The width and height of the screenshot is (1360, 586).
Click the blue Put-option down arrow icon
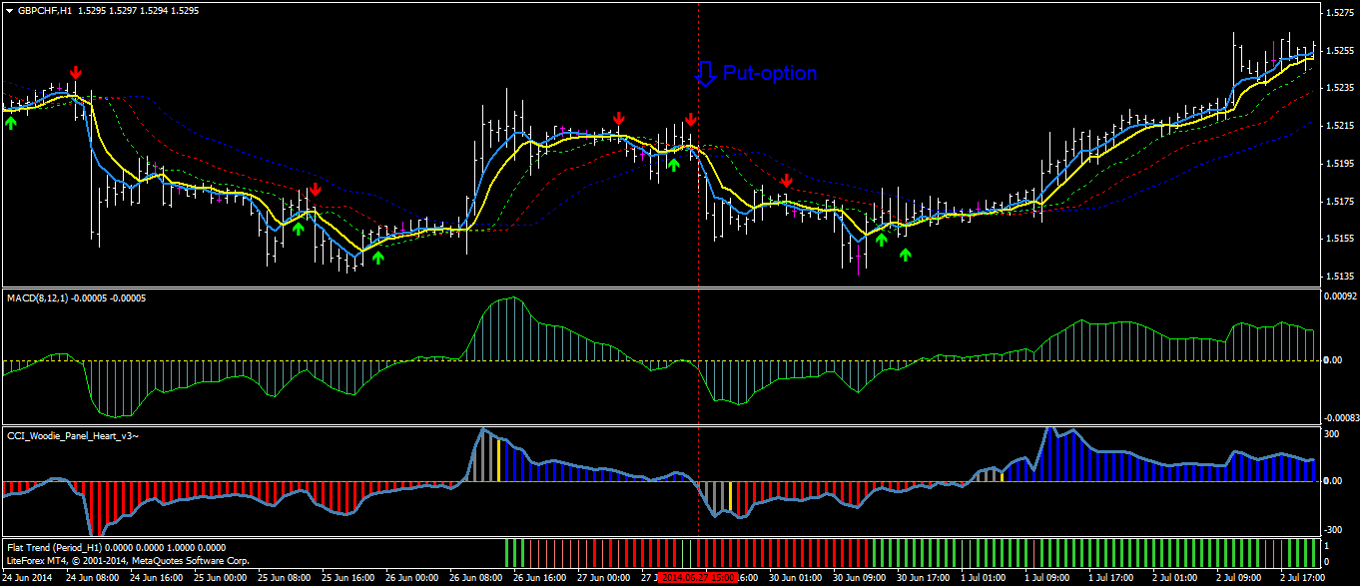click(x=705, y=74)
